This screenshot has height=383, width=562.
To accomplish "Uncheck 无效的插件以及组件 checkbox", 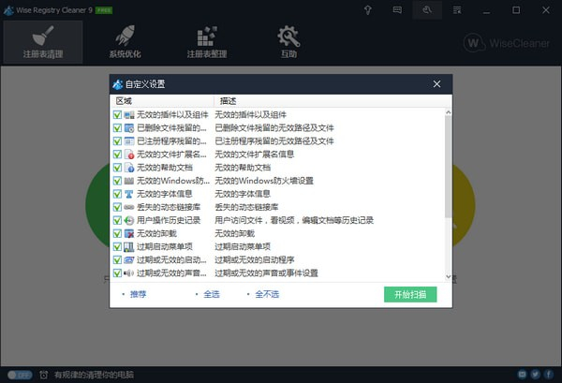I will click(117, 114).
